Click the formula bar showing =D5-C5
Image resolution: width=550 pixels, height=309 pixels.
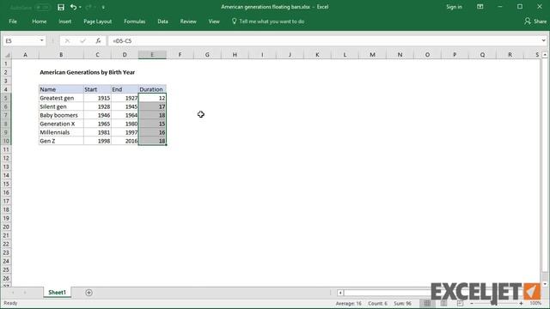point(325,41)
